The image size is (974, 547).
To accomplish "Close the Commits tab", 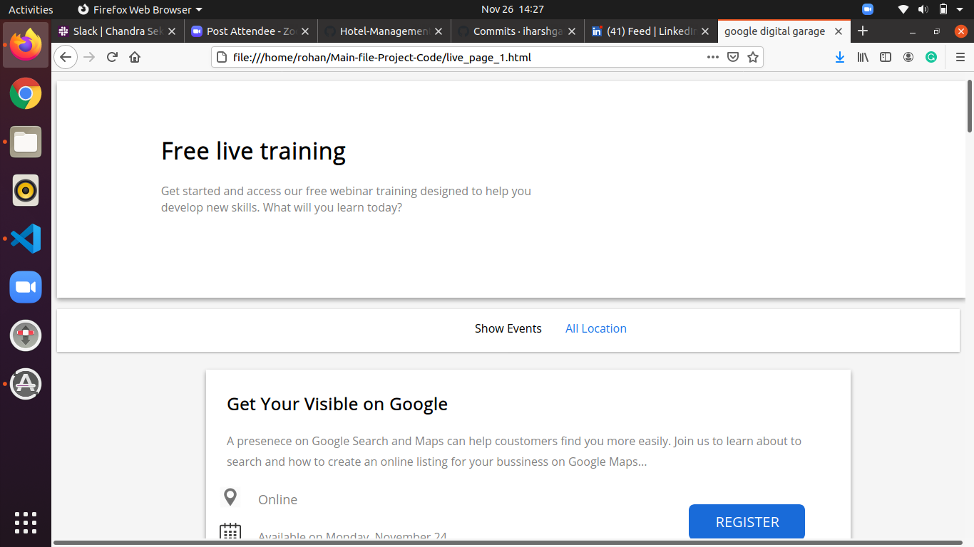I will click(x=572, y=31).
